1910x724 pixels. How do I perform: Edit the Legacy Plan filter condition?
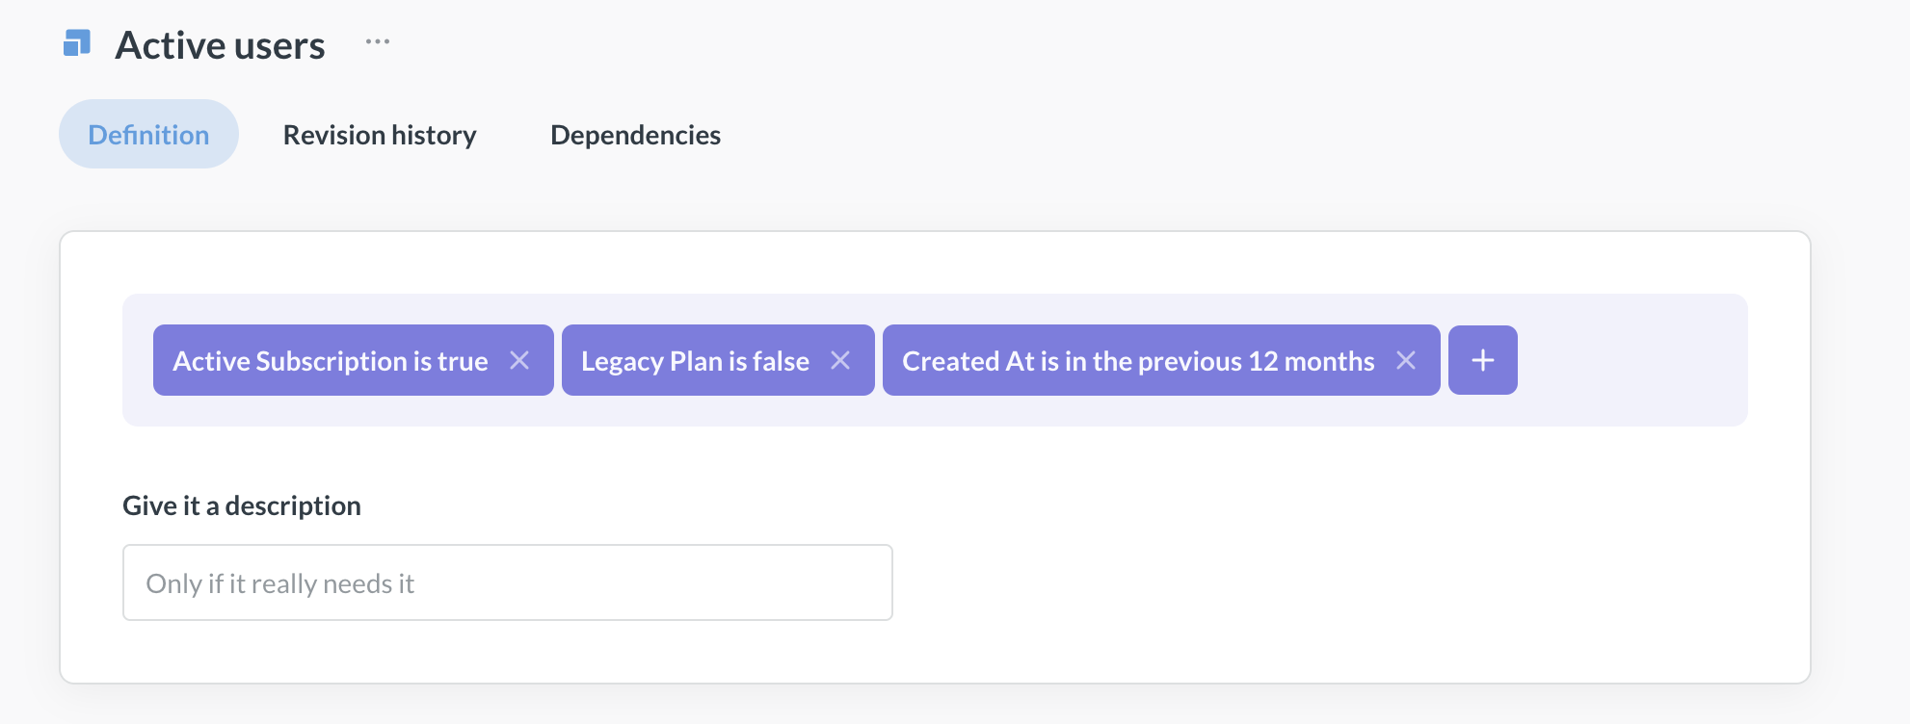pyautogui.click(x=694, y=360)
